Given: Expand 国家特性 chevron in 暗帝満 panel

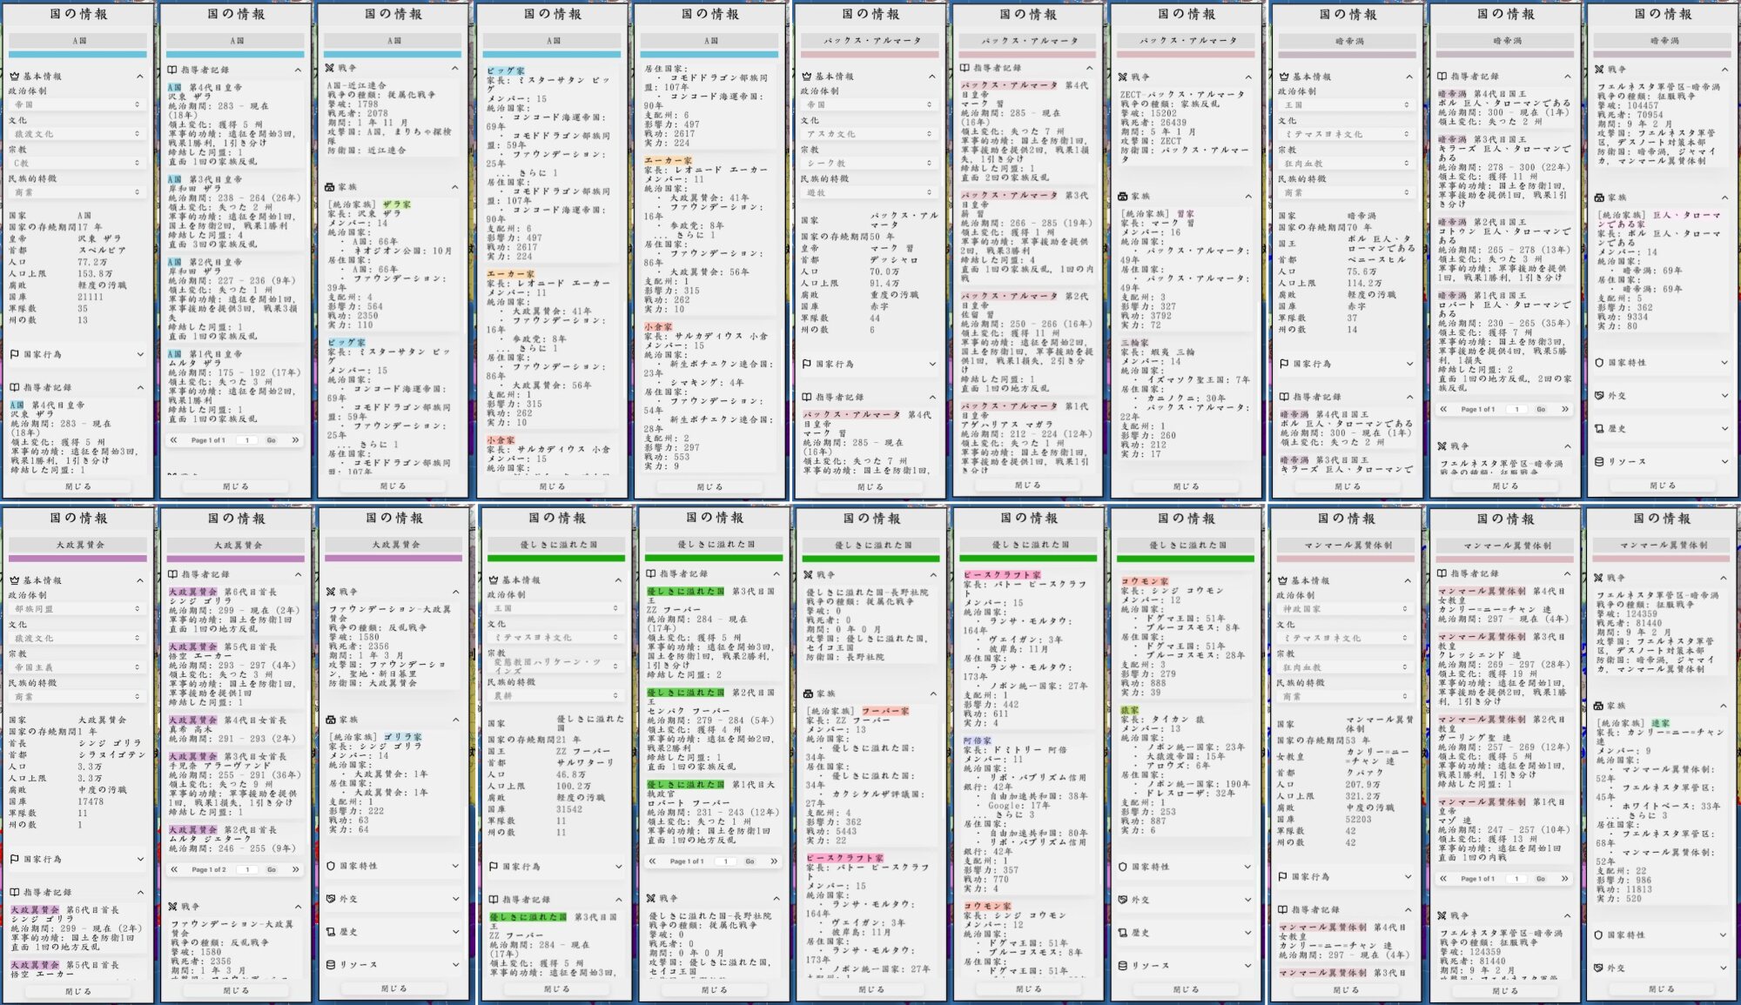Looking at the screenshot, I should click(x=1724, y=363).
